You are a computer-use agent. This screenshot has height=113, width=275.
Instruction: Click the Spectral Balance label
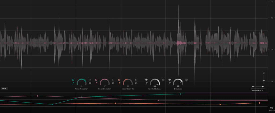click(x=155, y=89)
